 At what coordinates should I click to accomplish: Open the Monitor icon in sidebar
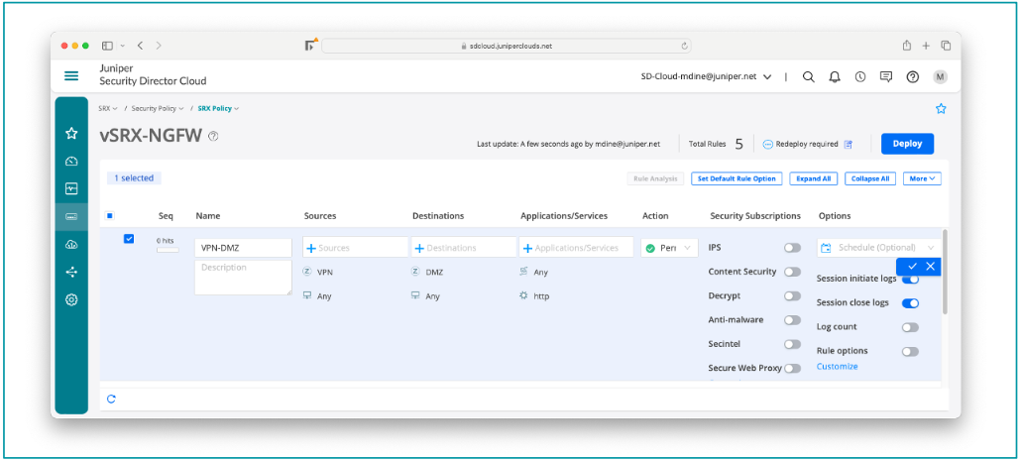click(x=71, y=188)
